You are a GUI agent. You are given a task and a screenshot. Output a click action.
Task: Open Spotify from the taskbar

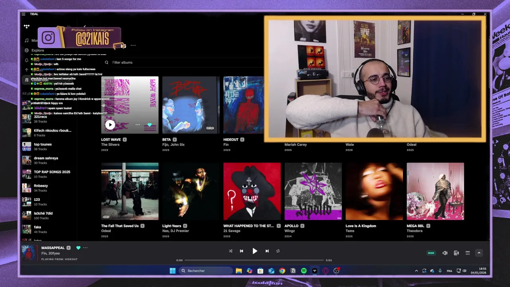pos(304,271)
